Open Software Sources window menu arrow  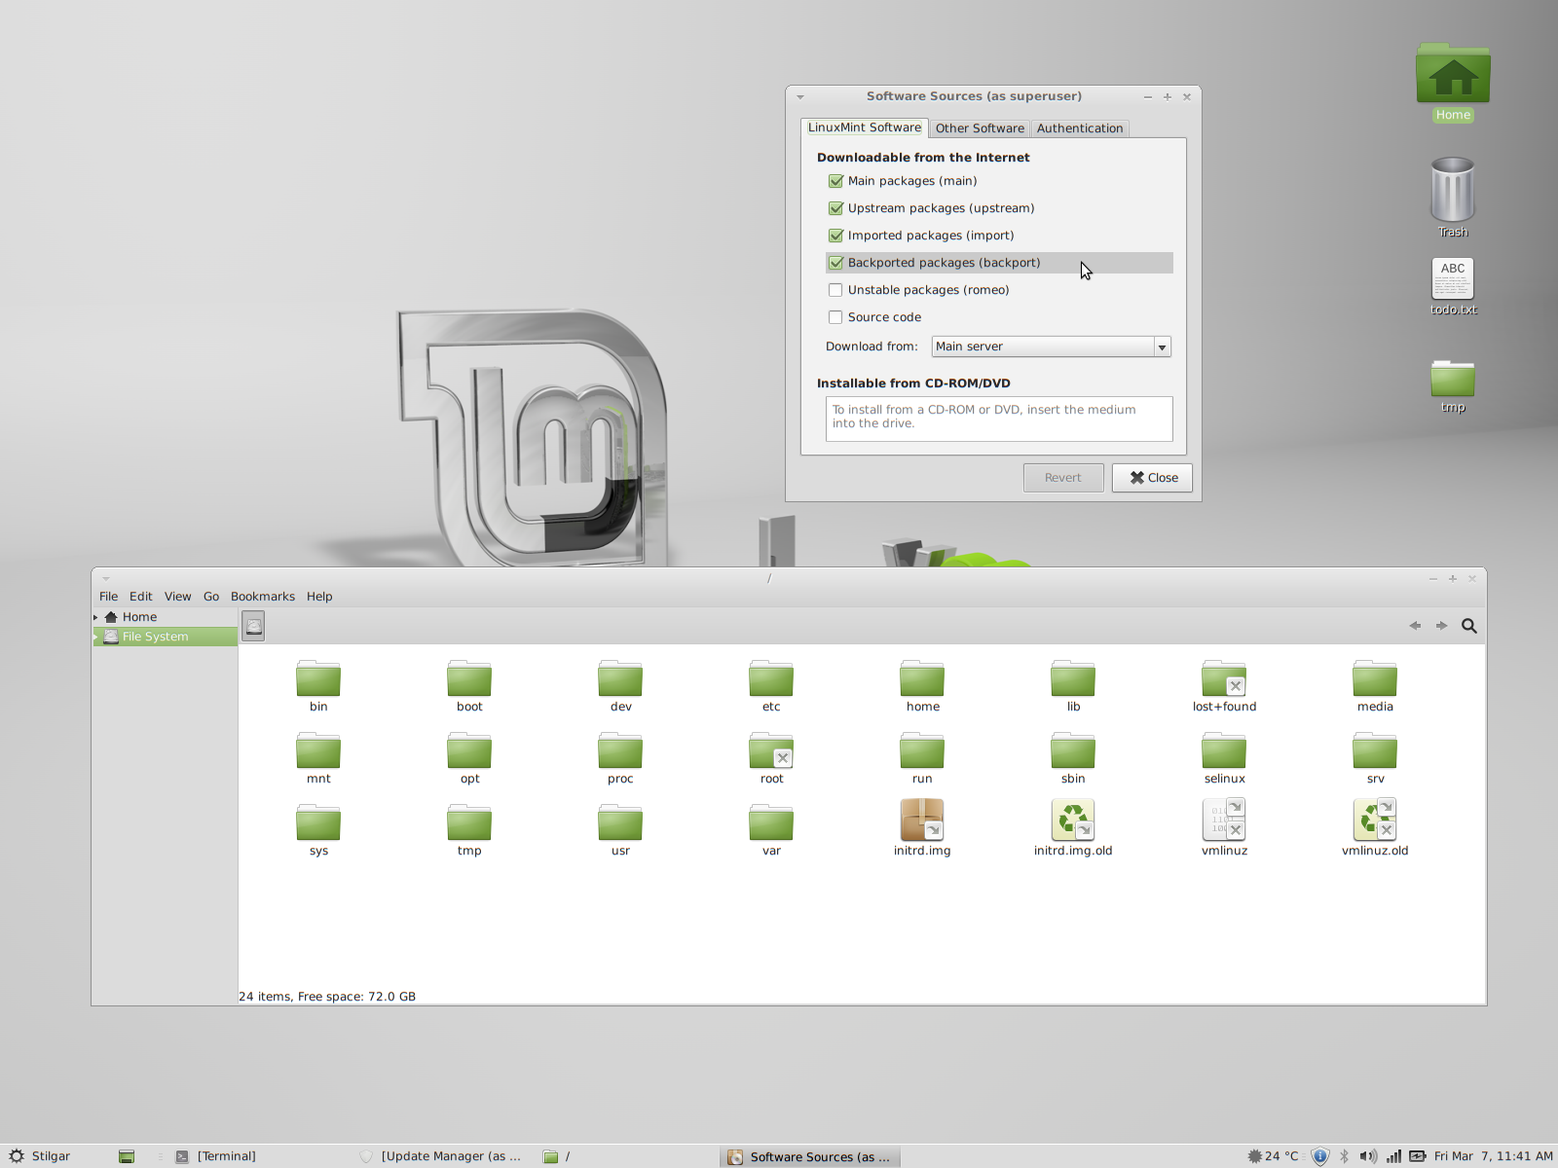pyautogui.click(x=800, y=96)
